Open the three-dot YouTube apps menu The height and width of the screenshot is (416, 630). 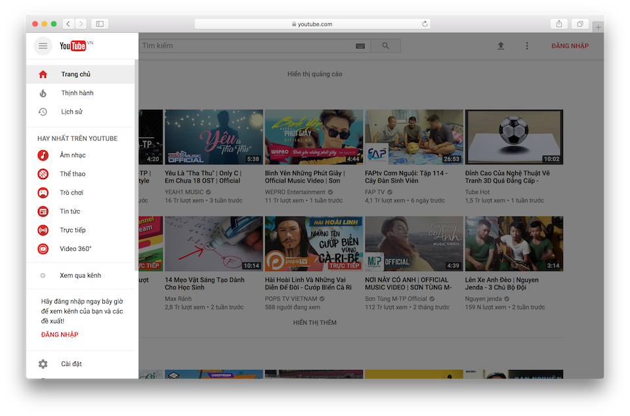(527, 46)
